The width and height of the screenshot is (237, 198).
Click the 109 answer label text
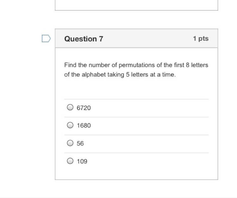coord(82,161)
